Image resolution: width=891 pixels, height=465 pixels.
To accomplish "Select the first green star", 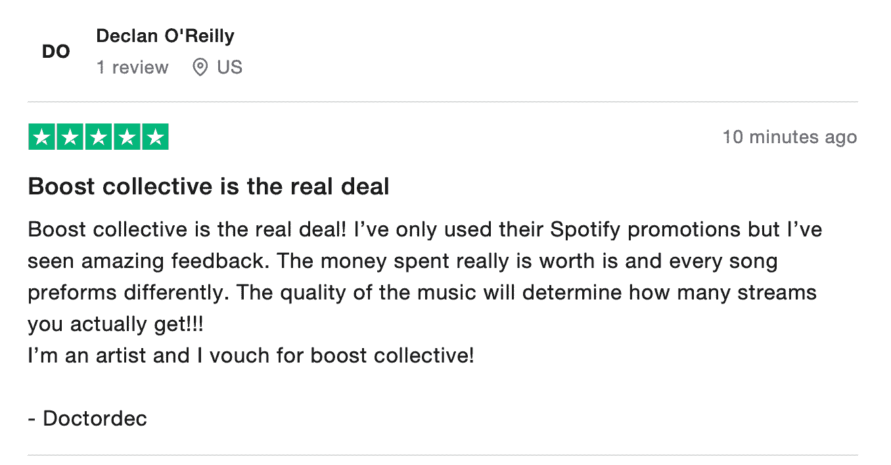I will [x=42, y=137].
